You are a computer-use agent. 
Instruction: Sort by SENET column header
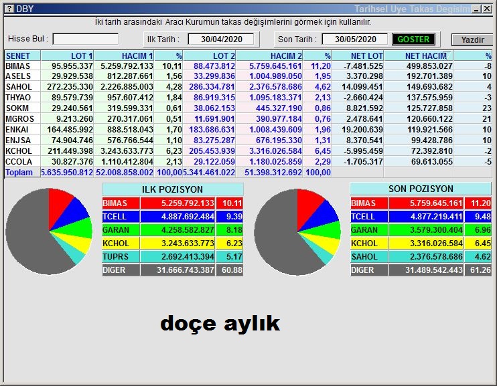point(22,56)
